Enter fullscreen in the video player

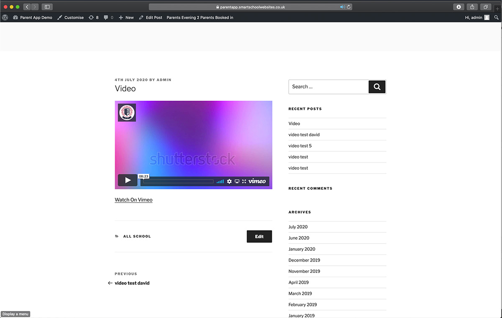click(244, 181)
